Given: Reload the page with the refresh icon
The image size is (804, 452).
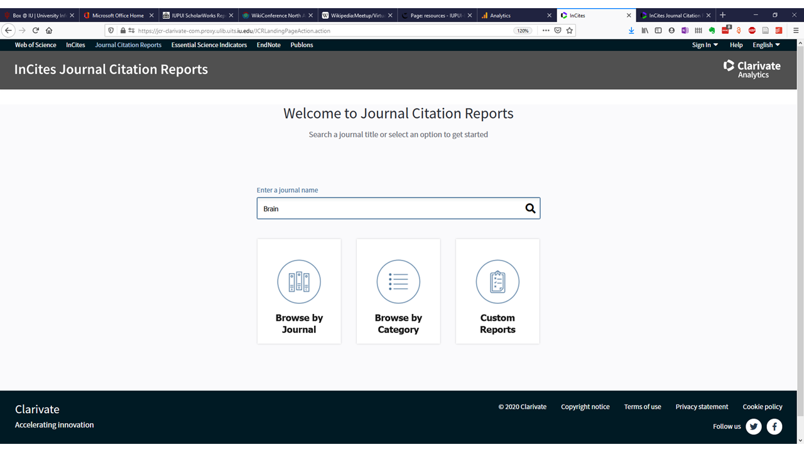Looking at the screenshot, I should click(x=36, y=30).
